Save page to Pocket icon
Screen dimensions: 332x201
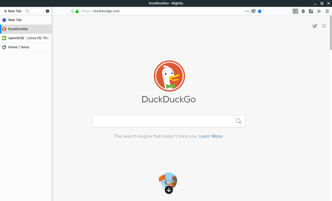tap(253, 11)
